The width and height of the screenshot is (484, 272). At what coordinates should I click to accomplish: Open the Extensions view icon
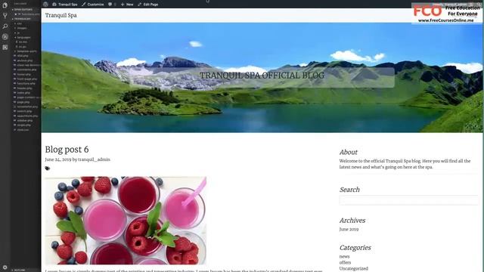coord(5,47)
